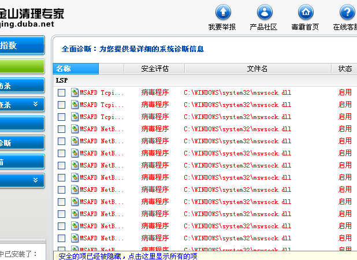This screenshot has width=357, height=260.
Task: Click file icon of third MSAFD Tcpi row
Action: point(75,117)
